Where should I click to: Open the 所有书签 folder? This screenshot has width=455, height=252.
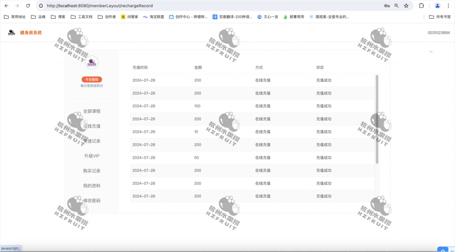pyautogui.click(x=440, y=17)
